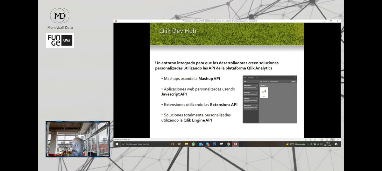
Task: Open File Explorer from the taskbar
Action: coord(187,144)
